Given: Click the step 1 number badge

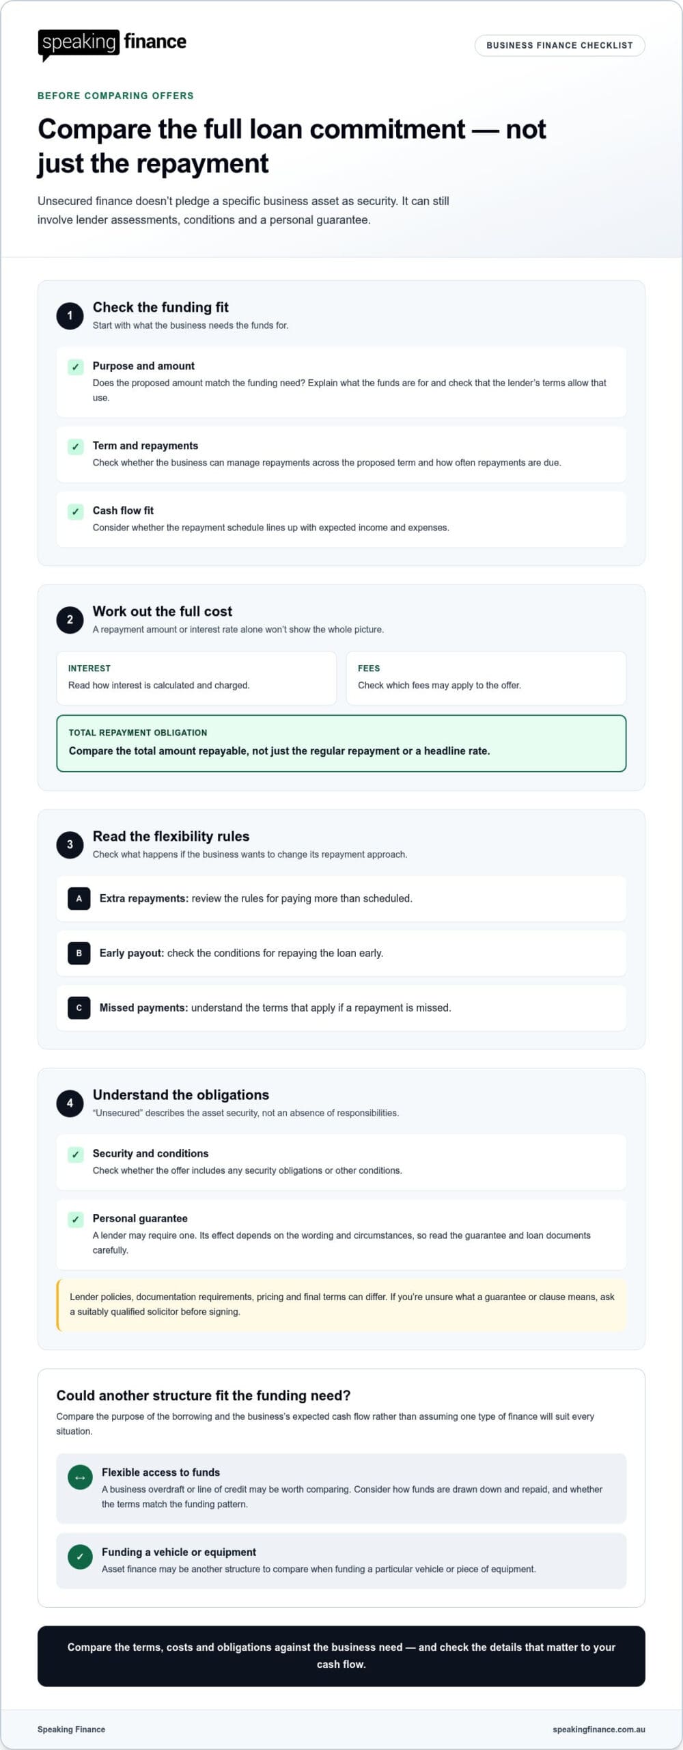Looking at the screenshot, I should [70, 316].
